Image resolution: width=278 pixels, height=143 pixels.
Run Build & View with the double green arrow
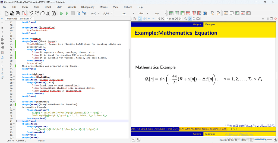point(61,13)
